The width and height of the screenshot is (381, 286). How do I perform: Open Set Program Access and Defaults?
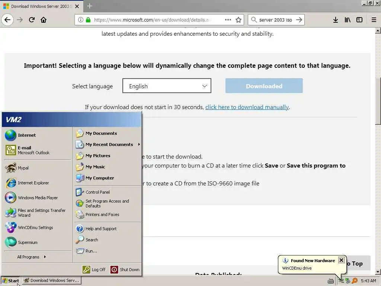(108, 203)
